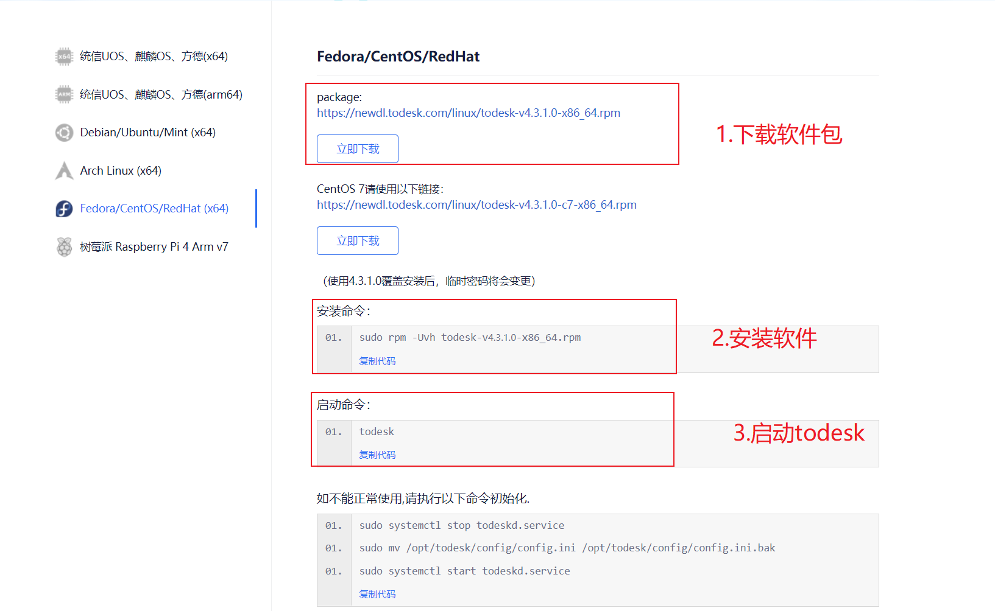
Task: Click the sudo rpm -Uvh install command text
Action: tap(470, 337)
